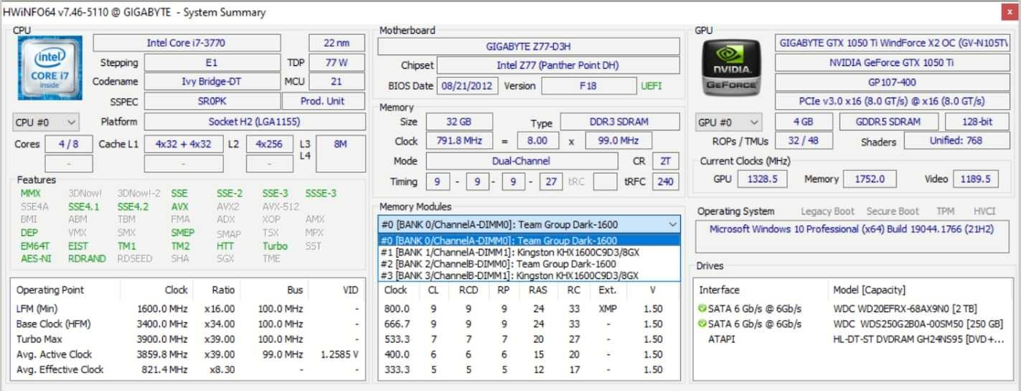Click the RDRAND feature label
Image resolution: width=1021 pixels, height=391 pixels.
tap(87, 259)
